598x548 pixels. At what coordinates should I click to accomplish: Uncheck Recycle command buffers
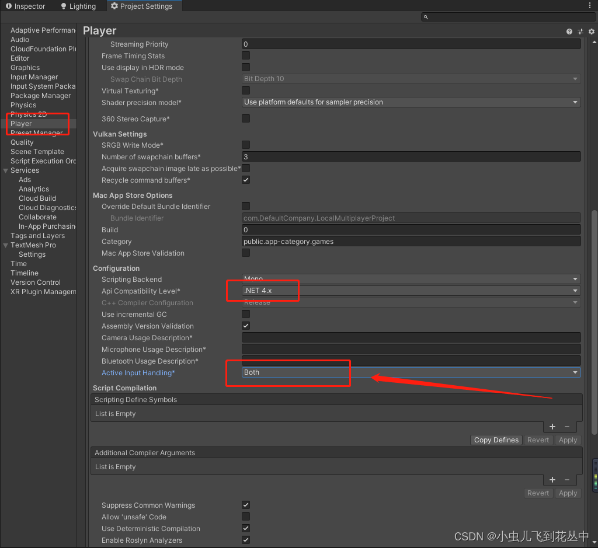[245, 180]
